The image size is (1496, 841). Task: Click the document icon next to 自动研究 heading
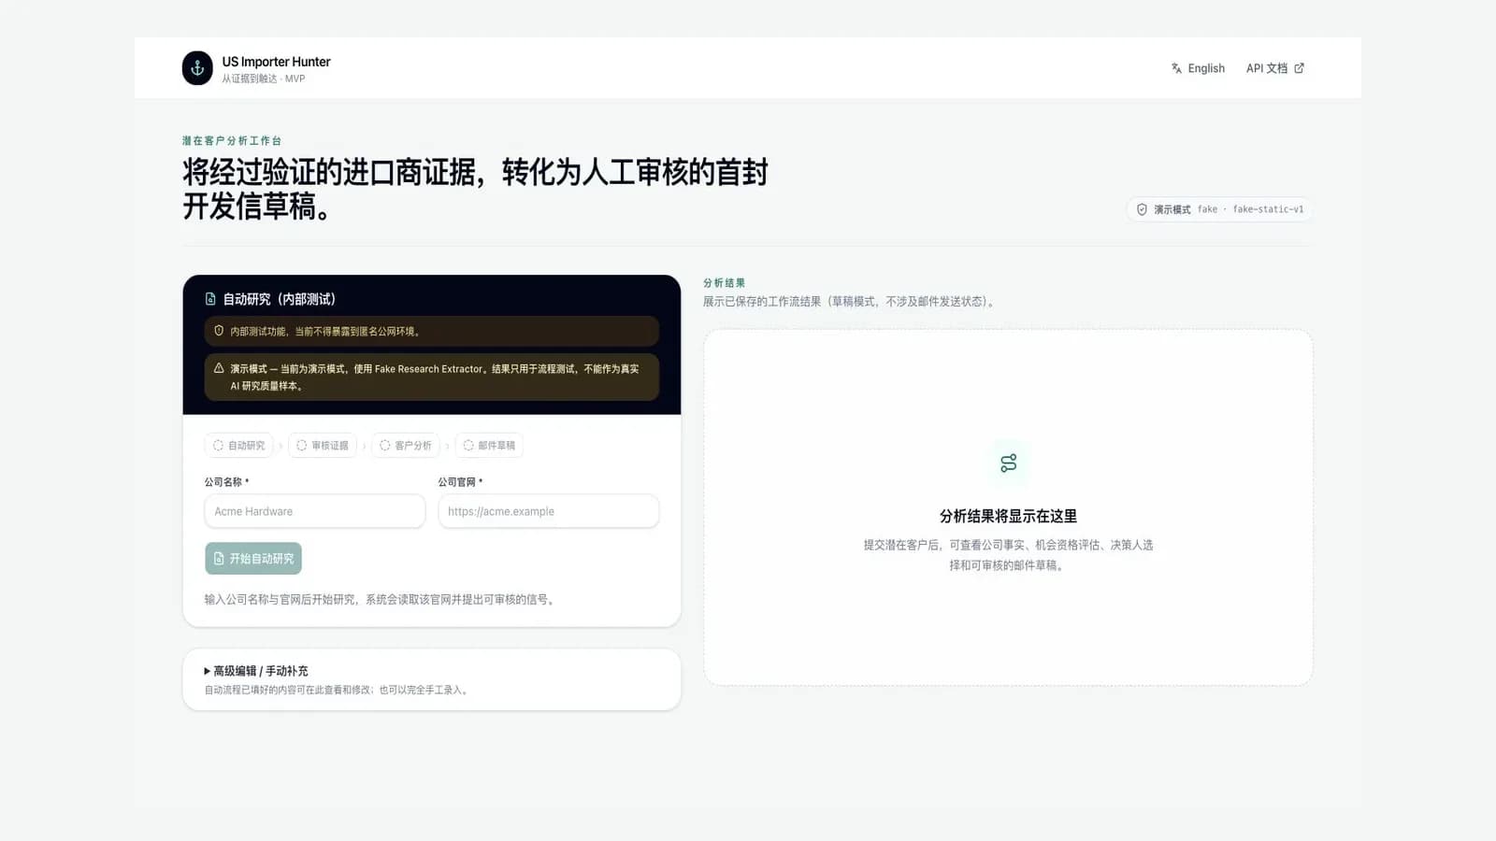[x=210, y=299]
